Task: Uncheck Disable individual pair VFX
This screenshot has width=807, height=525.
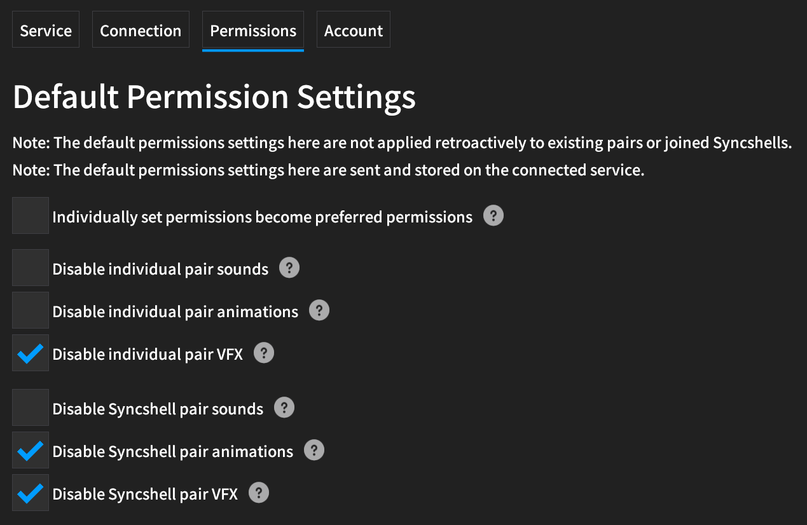Action: 31,353
